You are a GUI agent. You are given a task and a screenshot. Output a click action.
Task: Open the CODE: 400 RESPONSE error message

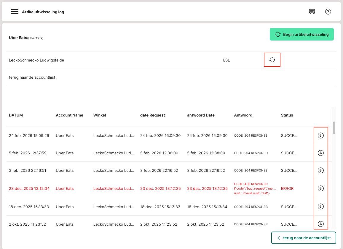click(x=255, y=188)
